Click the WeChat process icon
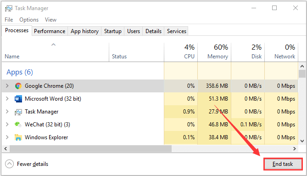This screenshot has width=307, height=176. tap(18, 125)
